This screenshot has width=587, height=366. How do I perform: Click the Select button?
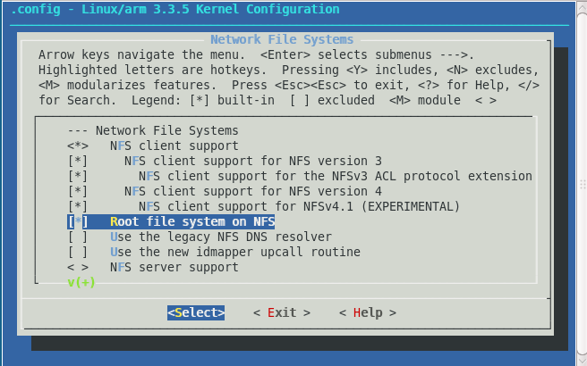tap(196, 312)
